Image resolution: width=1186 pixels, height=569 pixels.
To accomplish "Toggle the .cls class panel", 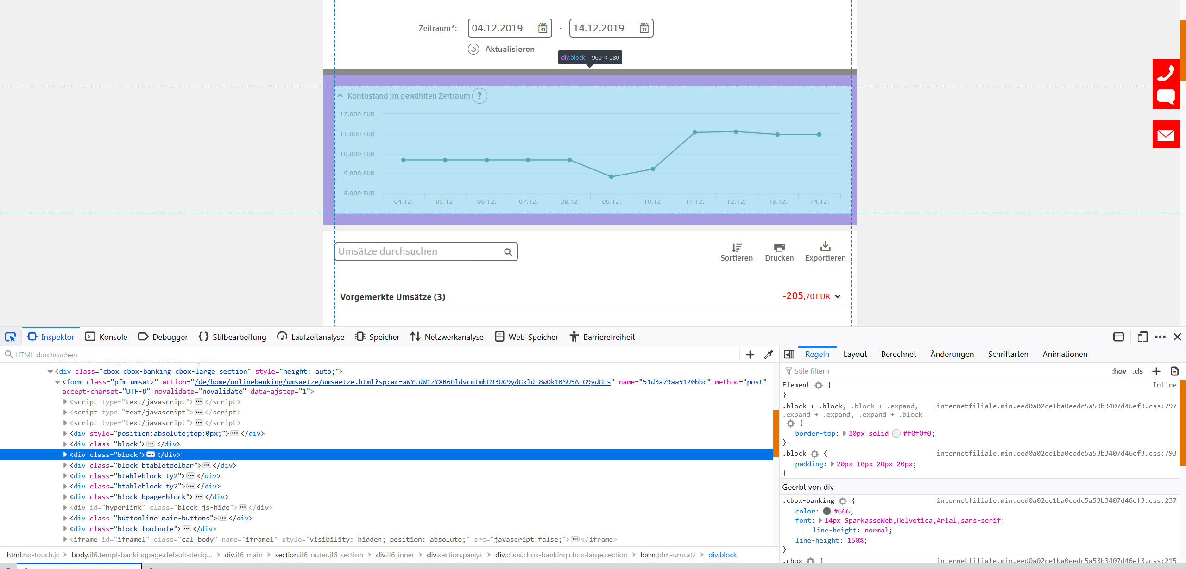I will (x=1138, y=371).
